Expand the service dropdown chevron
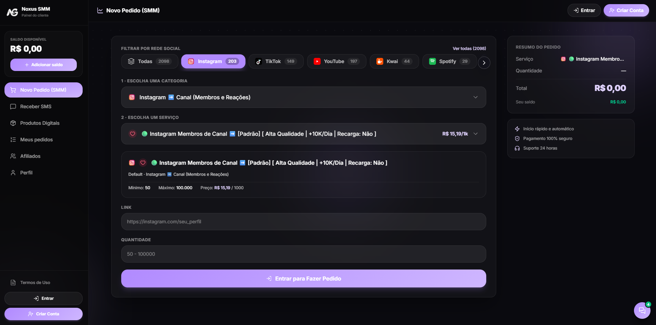The height and width of the screenshot is (325, 656). pos(476,134)
